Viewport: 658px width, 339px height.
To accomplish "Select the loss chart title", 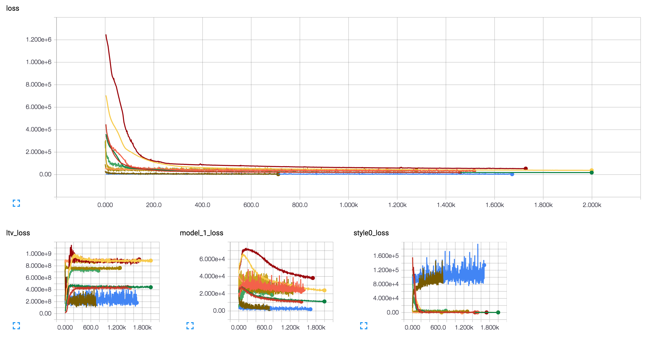I will [13, 8].
